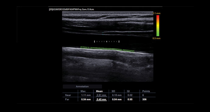Select the Max column header

point(83,91)
